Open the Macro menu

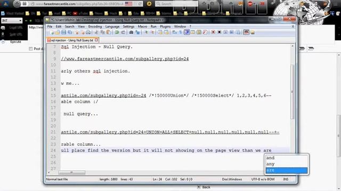[142, 27]
